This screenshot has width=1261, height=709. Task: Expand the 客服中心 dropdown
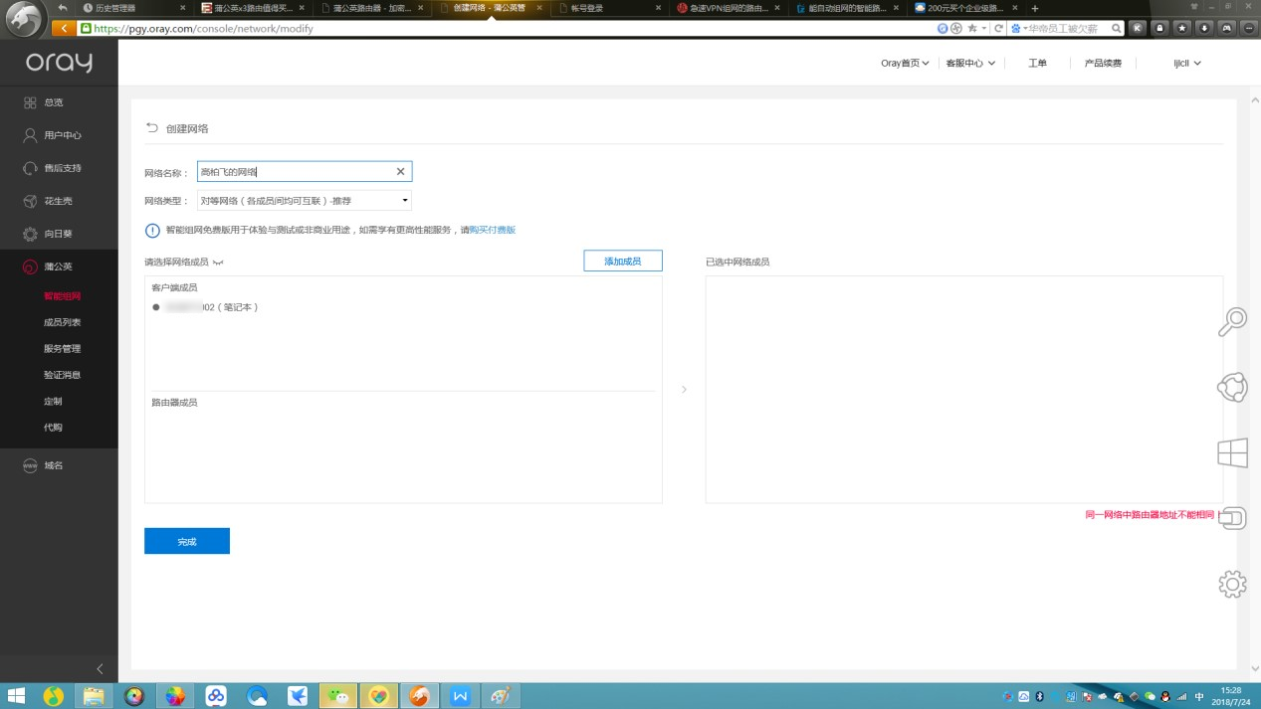(x=970, y=64)
